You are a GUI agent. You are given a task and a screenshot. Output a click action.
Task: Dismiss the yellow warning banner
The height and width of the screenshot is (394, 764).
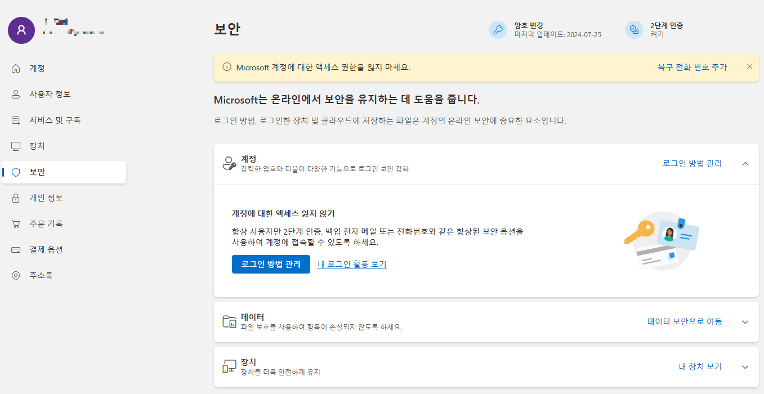pos(749,66)
